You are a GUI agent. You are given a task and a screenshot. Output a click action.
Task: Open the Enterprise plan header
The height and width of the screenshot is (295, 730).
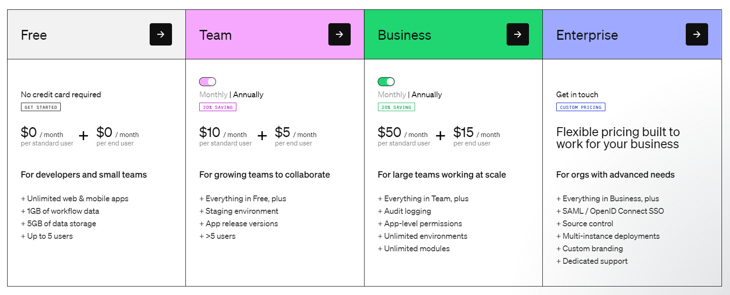[x=587, y=35]
